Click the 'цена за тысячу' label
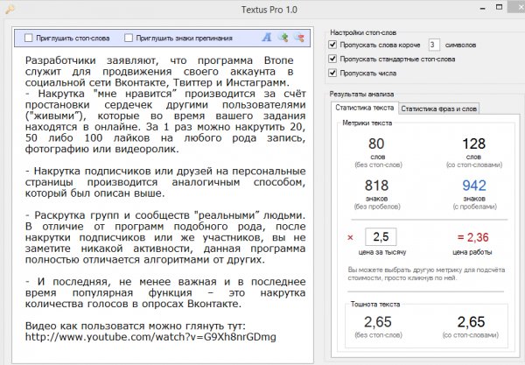This screenshot has height=365, width=525. click(382, 252)
